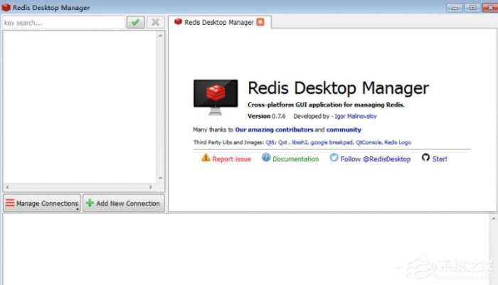The image size is (498, 285).
Task: Focus the key search input field
Action: pyautogui.click(x=64, y=23)
